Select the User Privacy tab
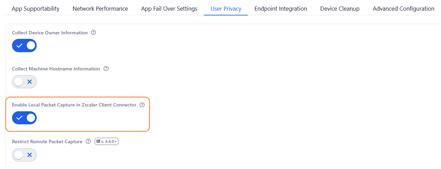Viewport: 441px width, 169px height. 226,9
